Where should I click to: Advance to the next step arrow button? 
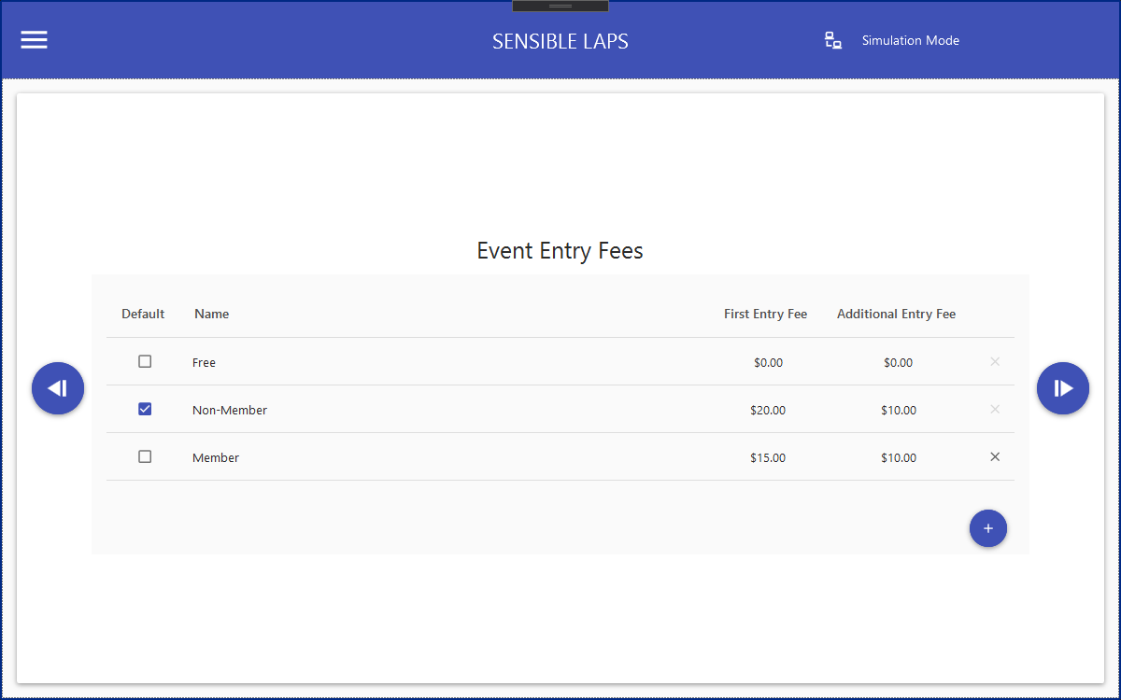[1063, 388]
